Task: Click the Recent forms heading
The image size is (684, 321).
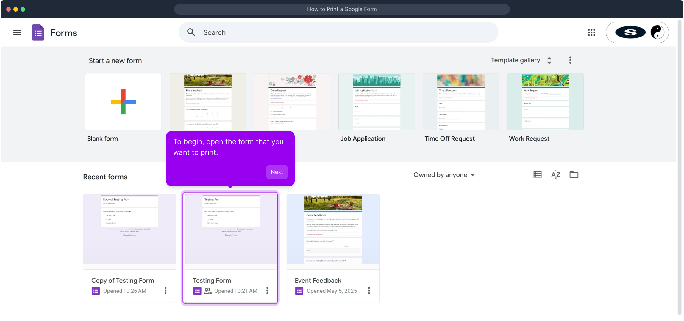Action: 105,177
